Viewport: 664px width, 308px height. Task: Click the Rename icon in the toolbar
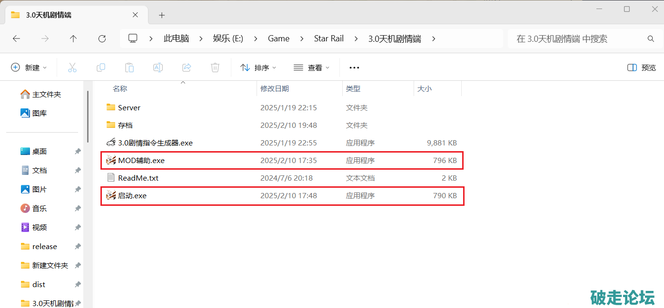pyautogui.click(x=158, y=67)
